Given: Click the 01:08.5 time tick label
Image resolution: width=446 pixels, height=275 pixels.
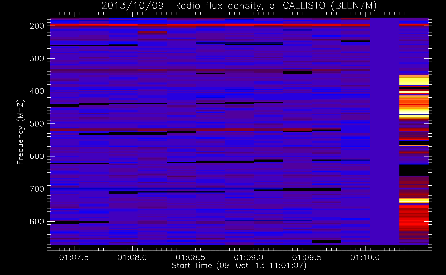Looking at the screenshot, I should pos(190,258).
